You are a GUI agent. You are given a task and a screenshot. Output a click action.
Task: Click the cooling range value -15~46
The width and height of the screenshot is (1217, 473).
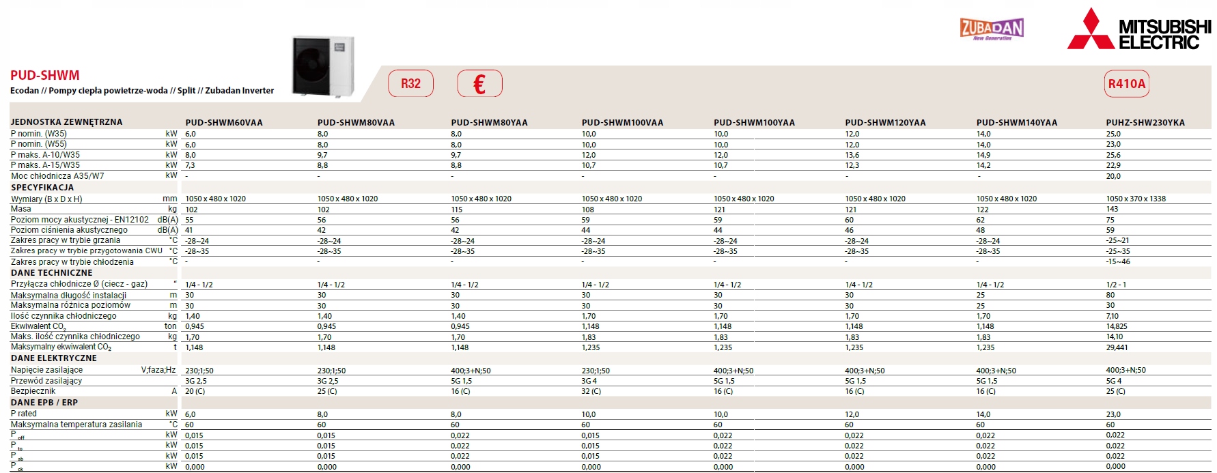click(x=1118, y=262)
